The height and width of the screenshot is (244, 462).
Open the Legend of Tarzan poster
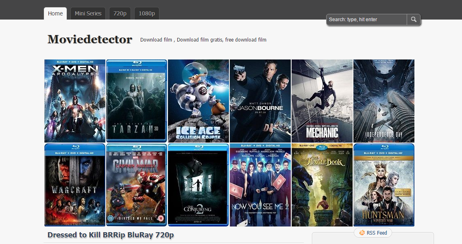(x=137, y=101)
